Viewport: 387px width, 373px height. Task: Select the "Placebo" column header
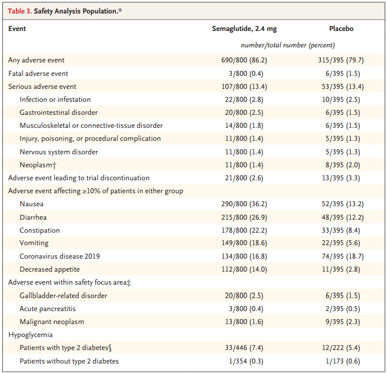tap(341, 28)
